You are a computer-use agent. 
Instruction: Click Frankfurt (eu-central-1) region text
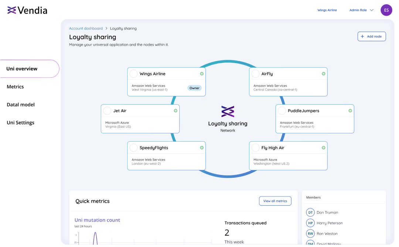pos(297,127)
